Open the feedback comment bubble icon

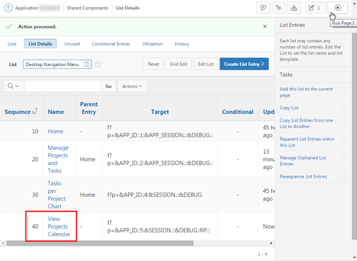263,8
